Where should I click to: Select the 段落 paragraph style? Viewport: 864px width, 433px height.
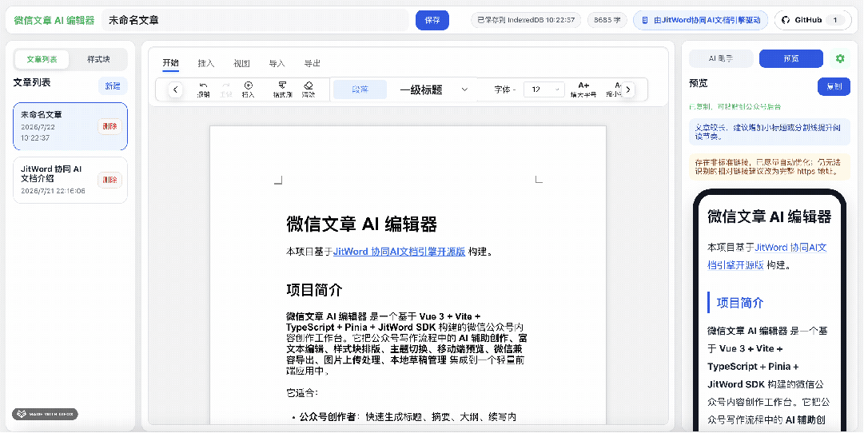360,89
